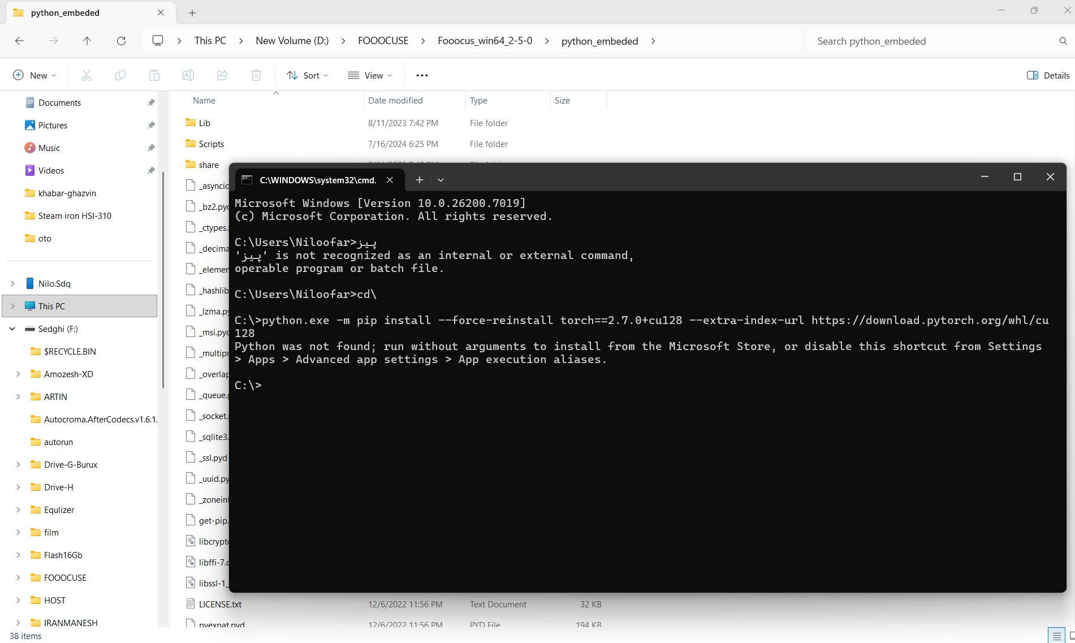Click the Delete trash icon in toolbar
Image resolution: width=1075 pixels, height=643 pixels.
[256, 75]
